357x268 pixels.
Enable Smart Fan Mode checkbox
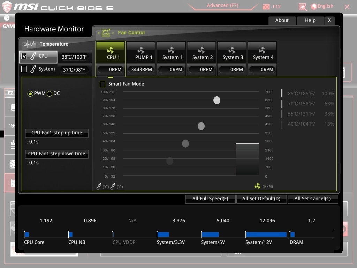(x=102, y=84)
